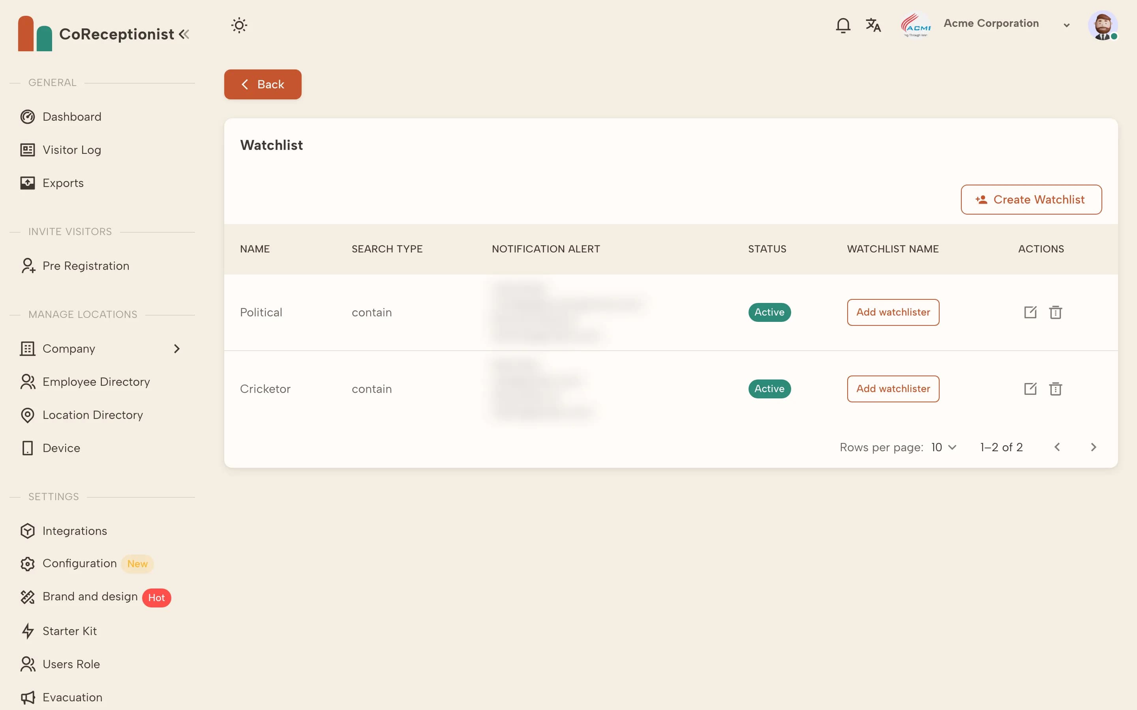Click the Cricketor name cell
This screenshot has height=710, width=1137.
[x=265, y=389]
